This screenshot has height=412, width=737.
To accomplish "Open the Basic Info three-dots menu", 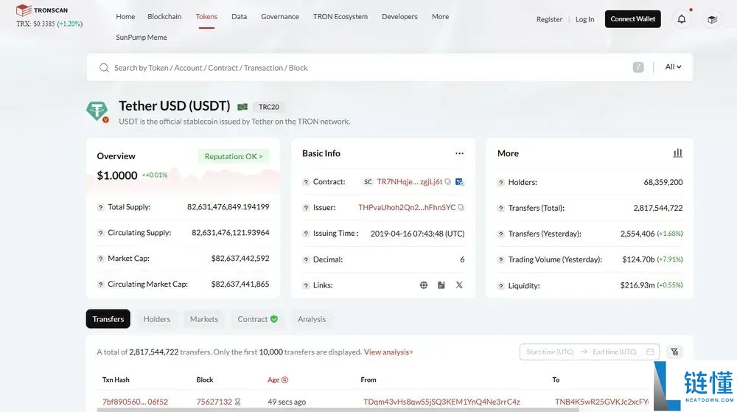I will click(x=459, y=153).
